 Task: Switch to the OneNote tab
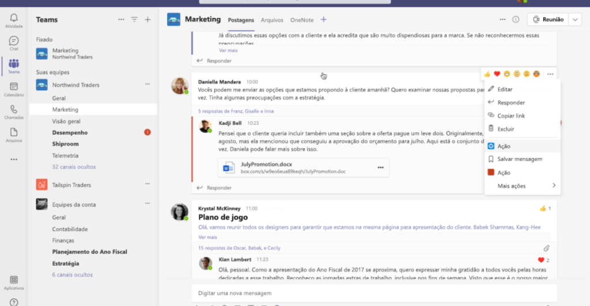point(302,20)
